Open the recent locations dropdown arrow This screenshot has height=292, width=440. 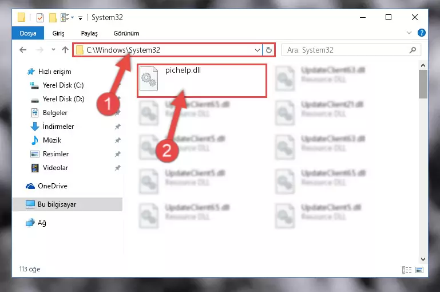click(53, 50)
